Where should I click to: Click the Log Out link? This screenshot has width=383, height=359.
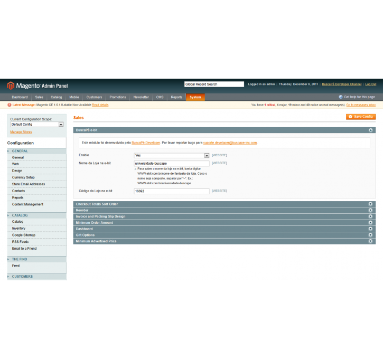coord(370,84)
